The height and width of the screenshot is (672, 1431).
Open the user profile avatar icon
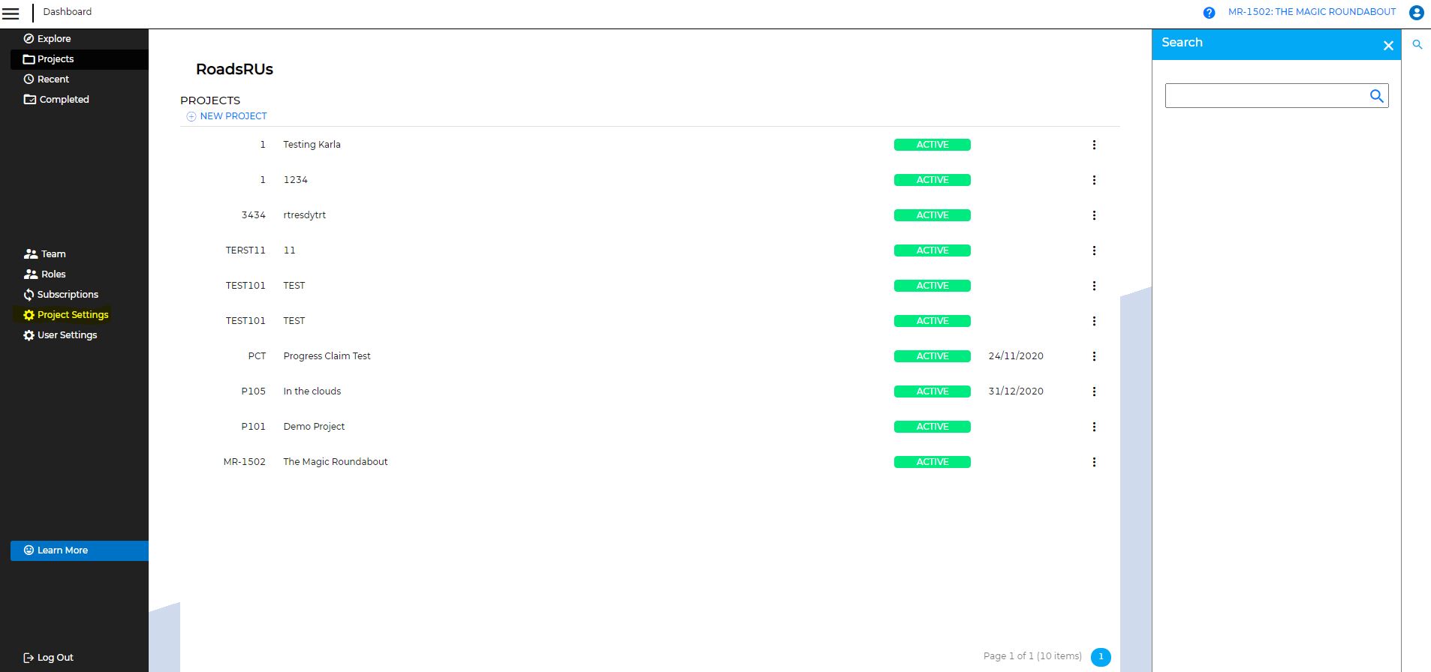coord(1416,13)
